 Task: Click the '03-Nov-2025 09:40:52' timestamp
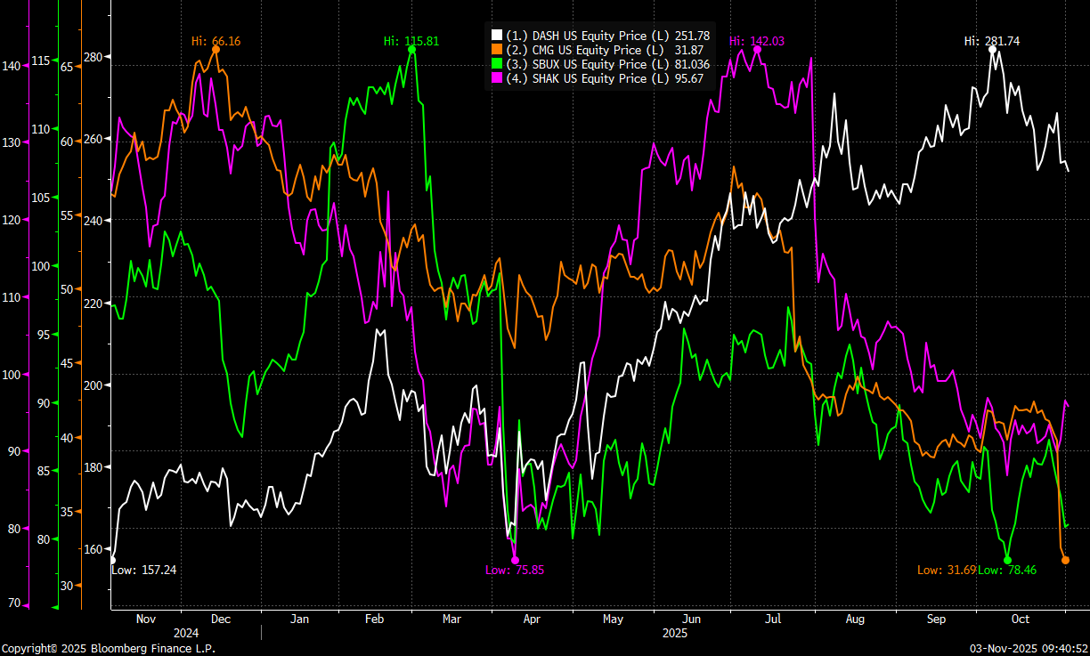[x=1029, y=649]
